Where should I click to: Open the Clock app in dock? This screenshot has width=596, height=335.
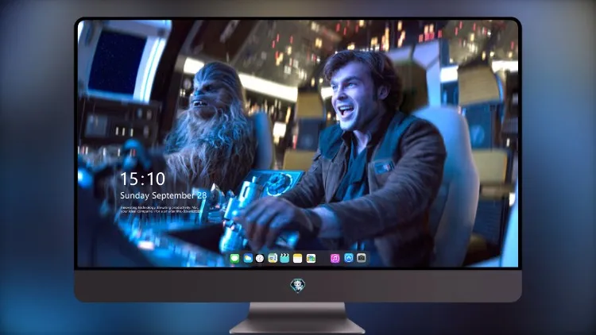[260, 258]
